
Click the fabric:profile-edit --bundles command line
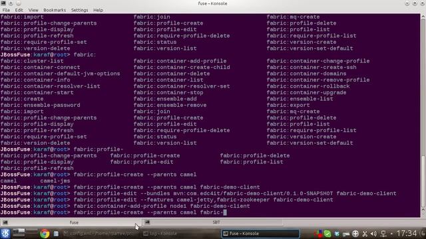[x=235, y=193]
